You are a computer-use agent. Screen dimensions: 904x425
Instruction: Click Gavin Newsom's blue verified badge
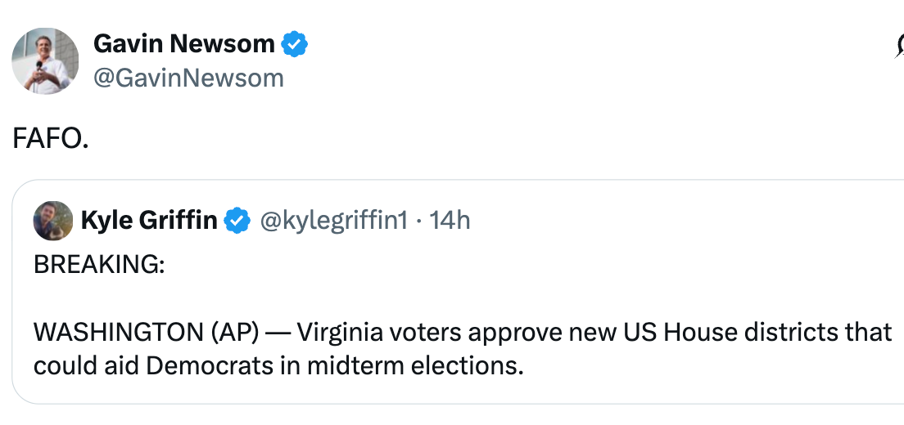click(x=295, y=44)
